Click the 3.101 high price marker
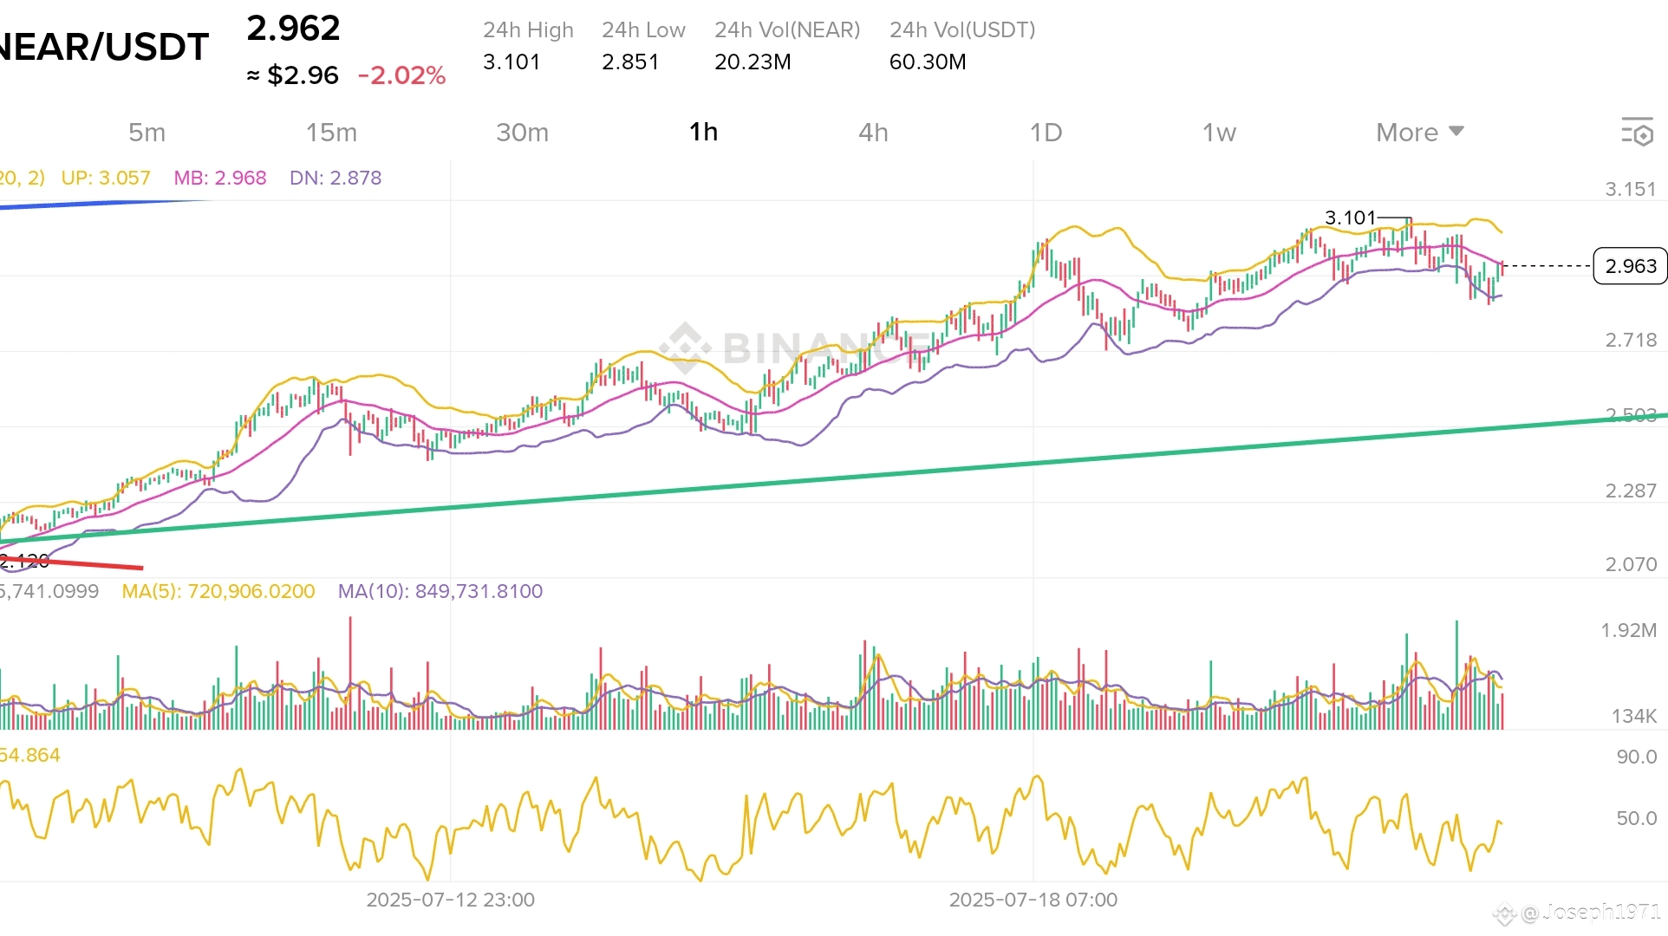 [x=1350, y=218]
